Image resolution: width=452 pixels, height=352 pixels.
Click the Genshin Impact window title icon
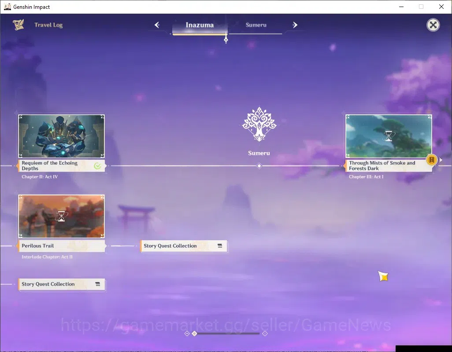coord(7,7)
